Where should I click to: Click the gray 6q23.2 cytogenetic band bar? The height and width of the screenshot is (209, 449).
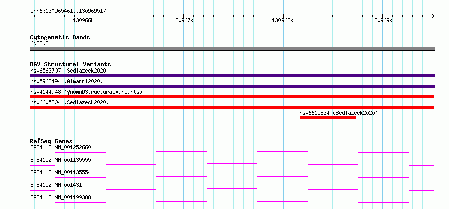click(232, 49)
